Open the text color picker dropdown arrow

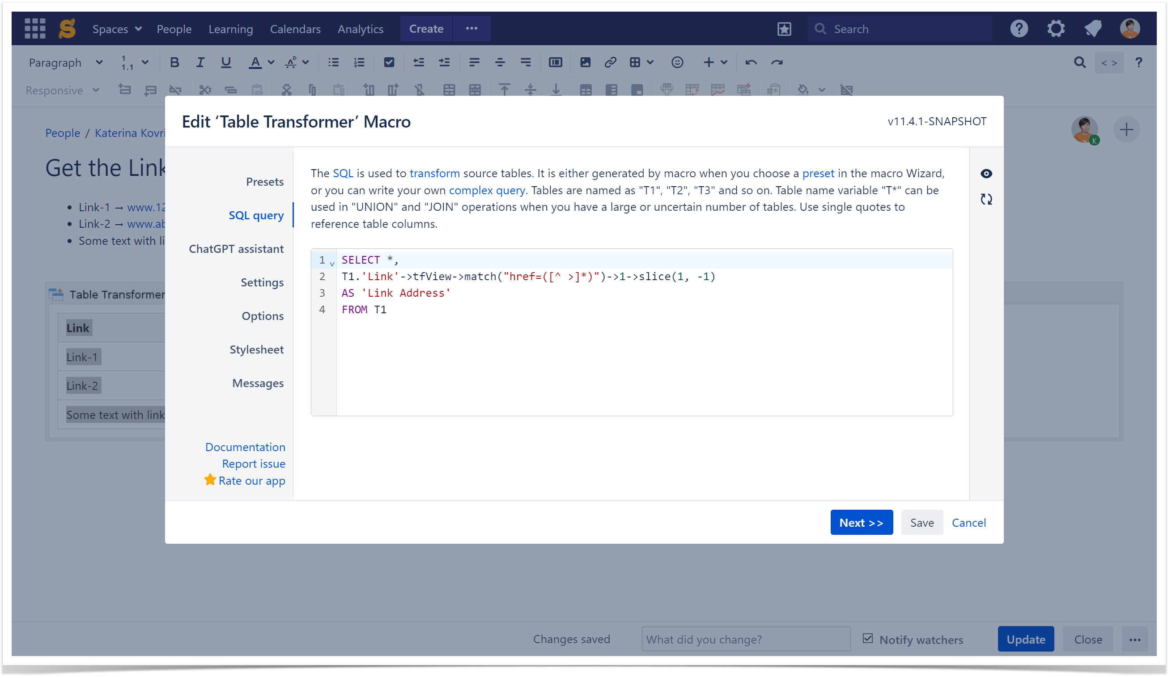click(x=271, y=62)
